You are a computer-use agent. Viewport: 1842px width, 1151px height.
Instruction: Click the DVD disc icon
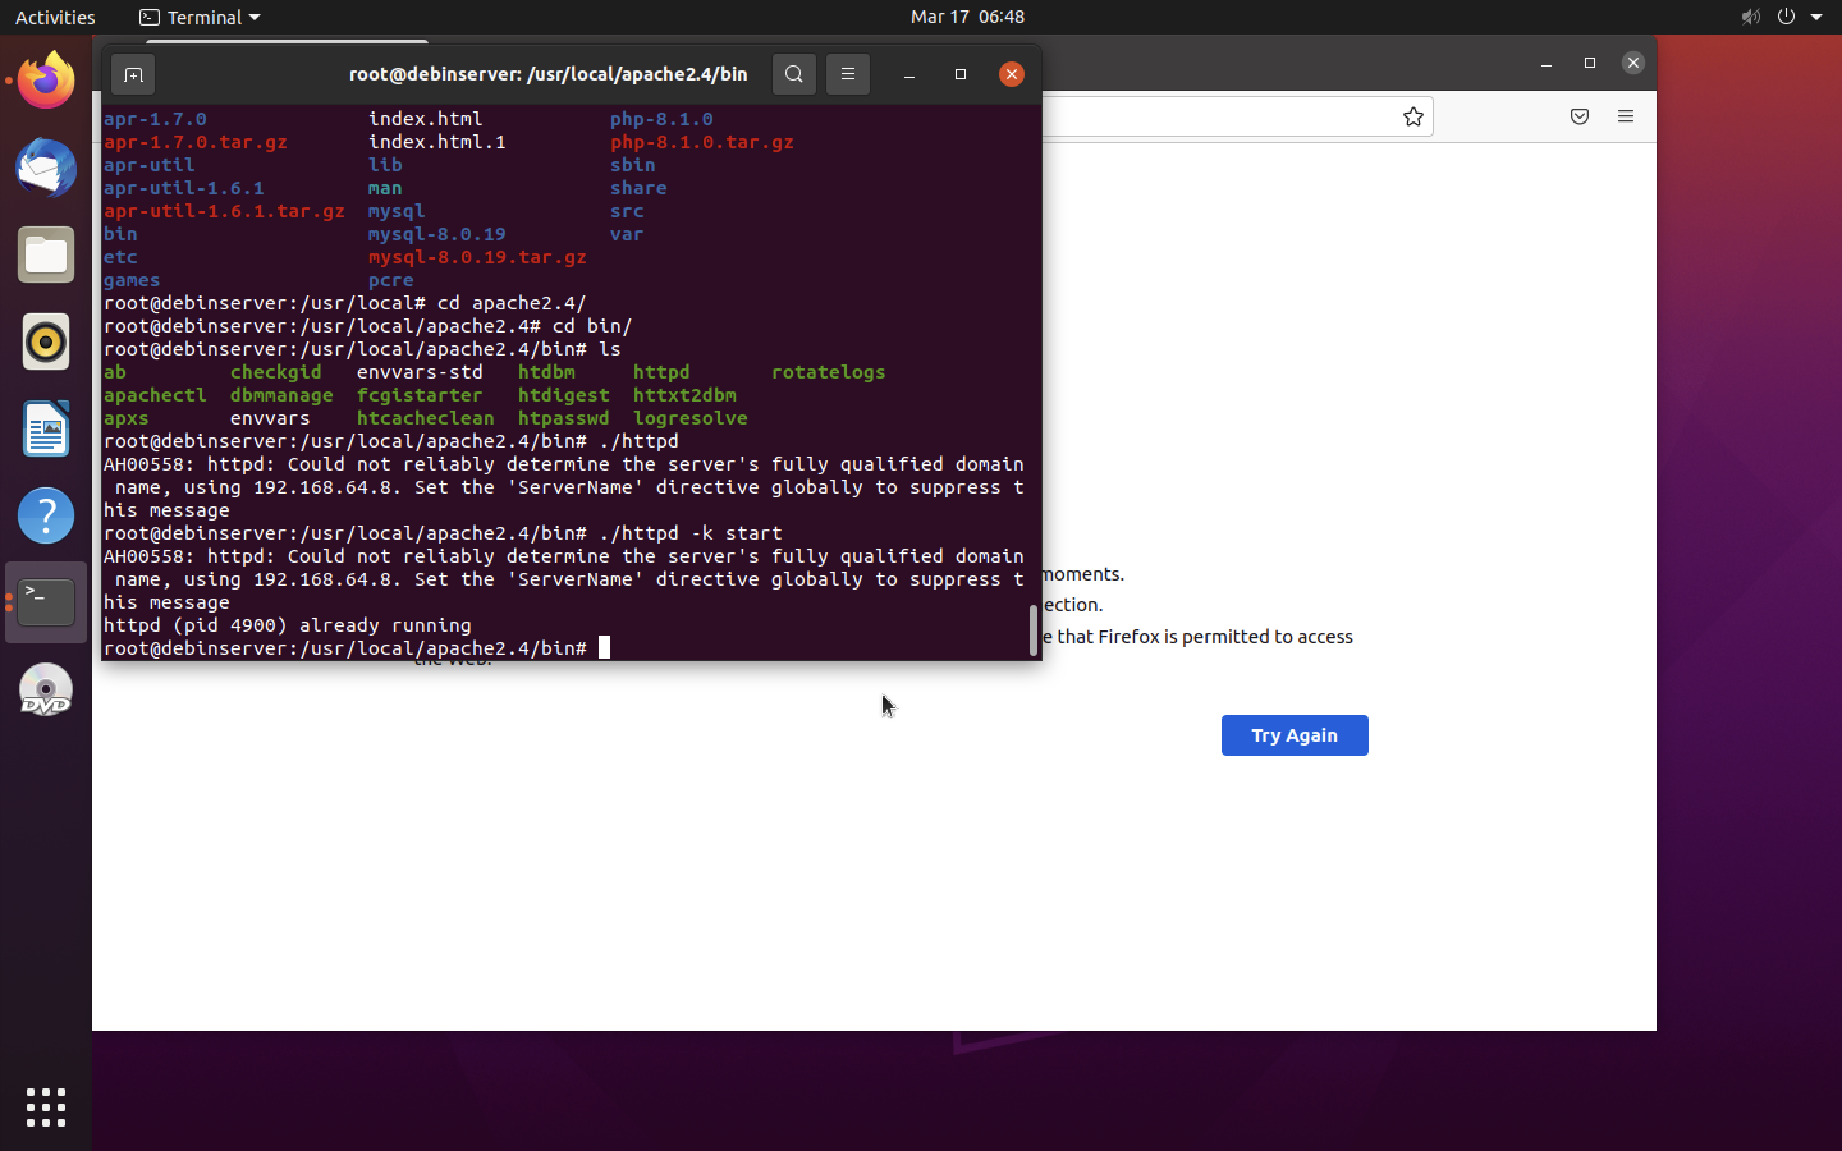click(45, 690)
